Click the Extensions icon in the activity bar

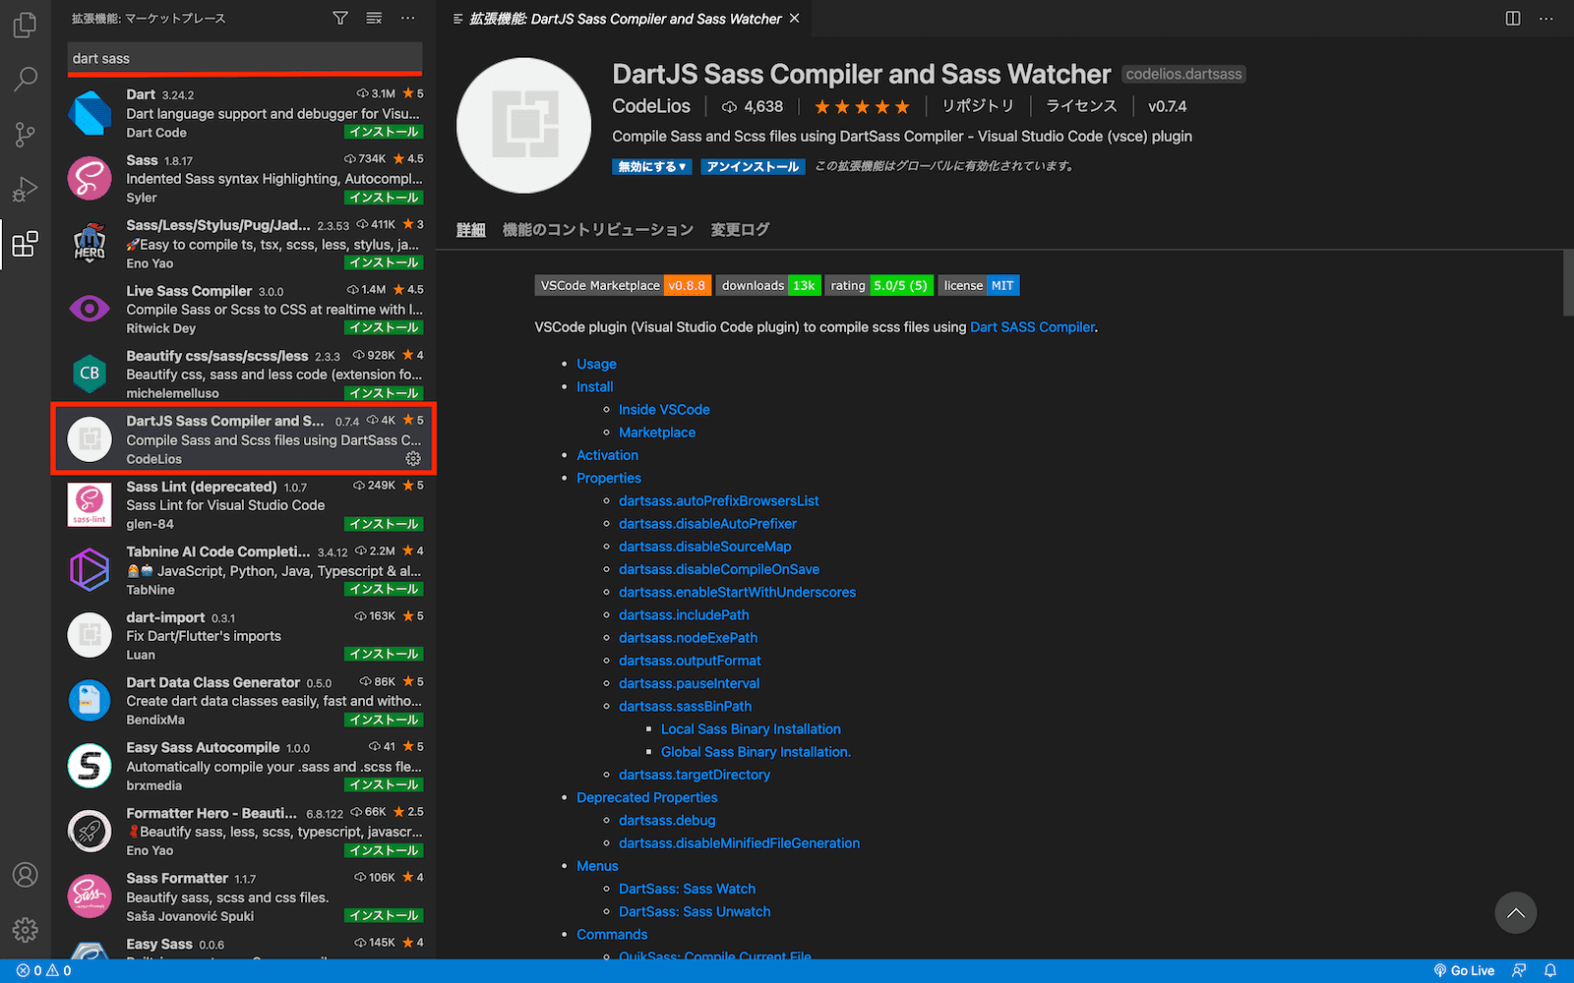pyautogui.click(x=25, y=244)
